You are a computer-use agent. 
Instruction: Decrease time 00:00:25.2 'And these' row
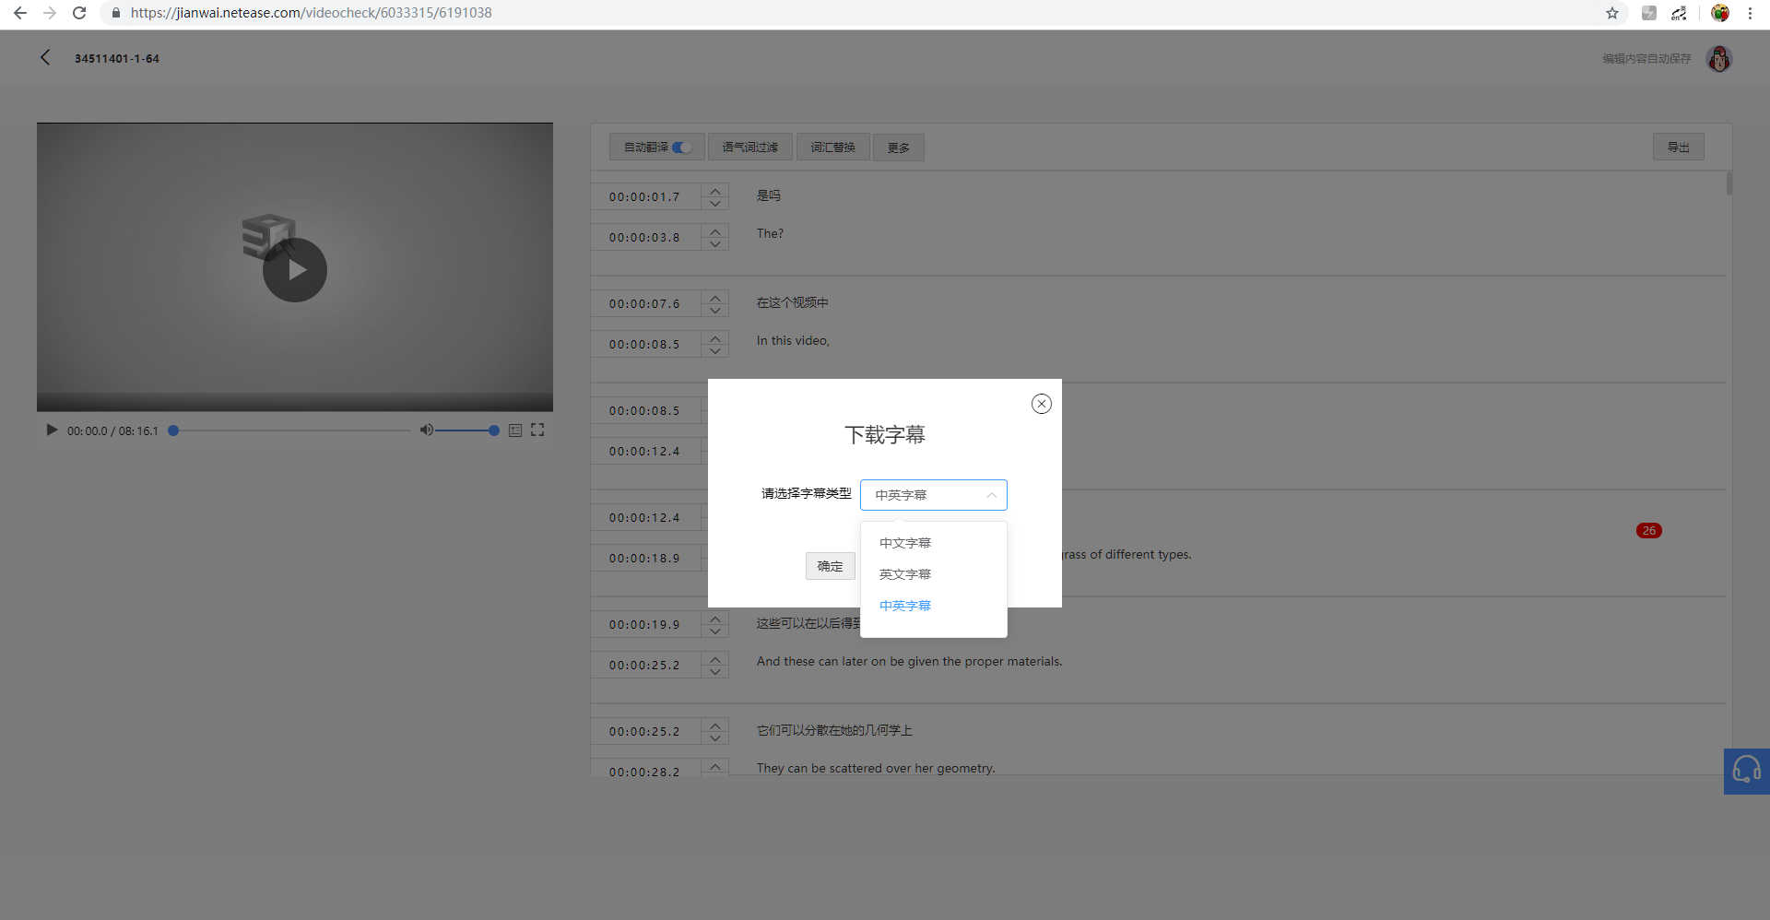pyautogui.click(x=715, y=672)
